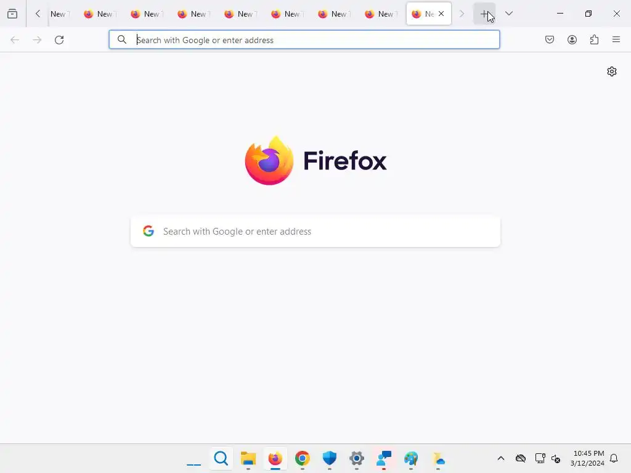Go back one page

click(x=15, y=40)
